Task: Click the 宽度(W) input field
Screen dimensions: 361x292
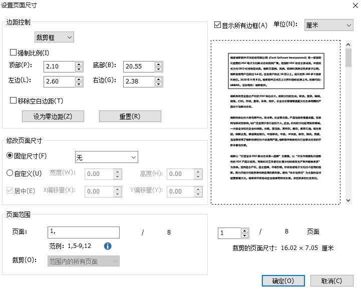Action: (99, 174)
